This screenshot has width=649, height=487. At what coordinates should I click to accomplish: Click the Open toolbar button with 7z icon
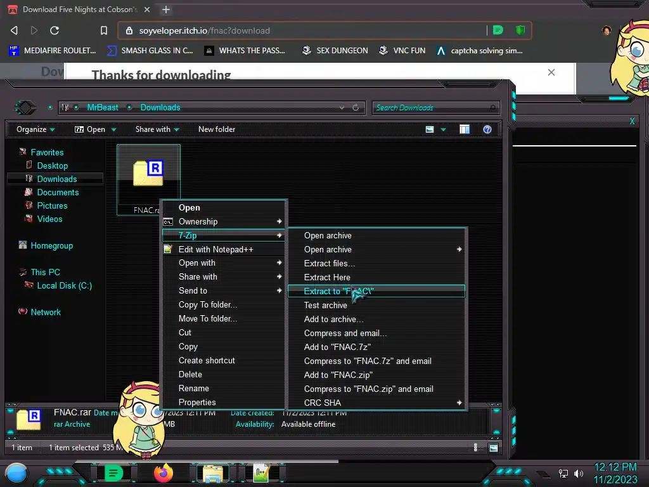[90, 129]
